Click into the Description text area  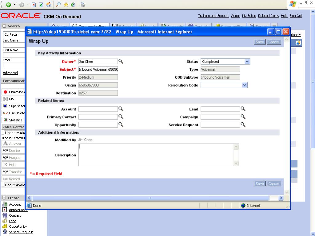click(x=156, y=155)
